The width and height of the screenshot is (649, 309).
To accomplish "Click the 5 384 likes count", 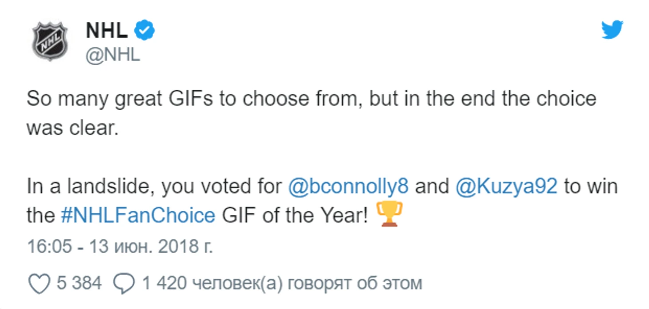I will 79,283.
